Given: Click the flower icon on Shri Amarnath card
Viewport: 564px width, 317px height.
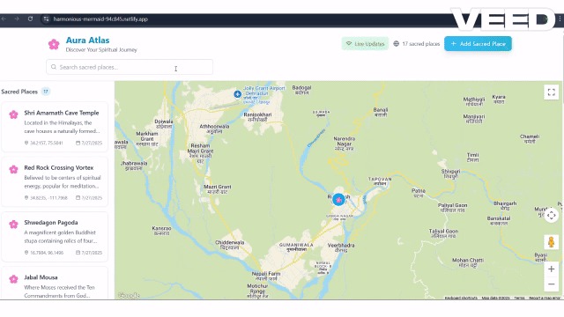Looking at the screenshot, I should (14, 114).
